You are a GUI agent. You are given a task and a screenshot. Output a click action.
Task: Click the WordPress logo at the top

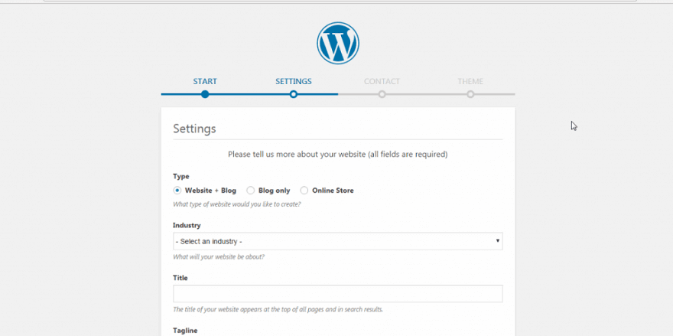[x=337, y=43]
